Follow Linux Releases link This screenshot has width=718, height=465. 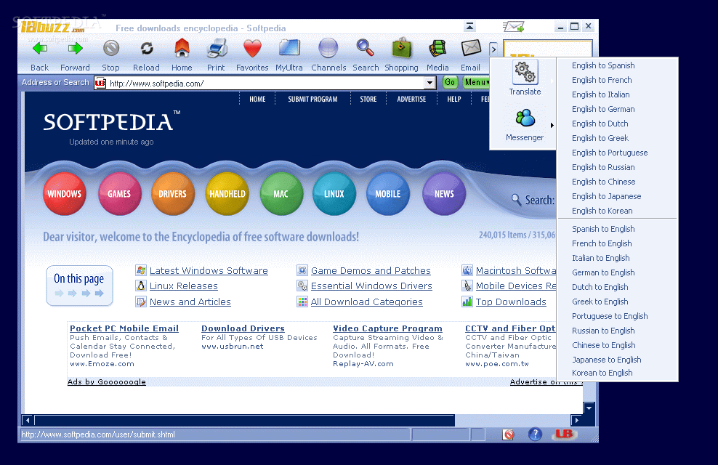pyautogui.click(x=184, y=286)
